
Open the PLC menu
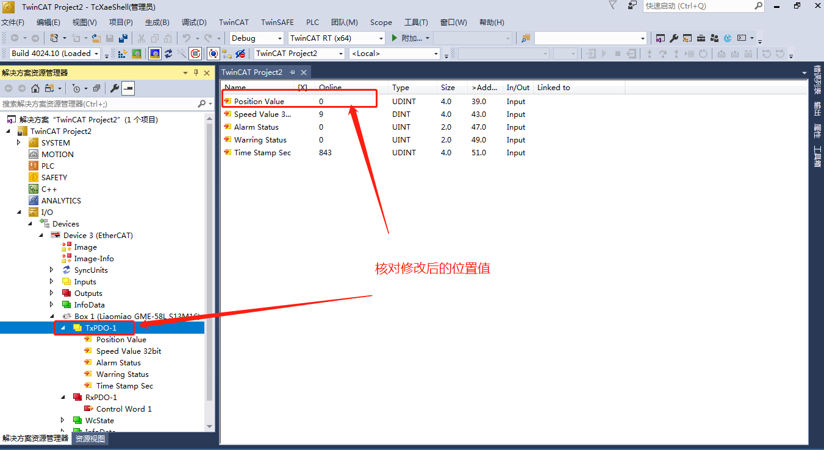pyautogui.click(x=312, y=23)
